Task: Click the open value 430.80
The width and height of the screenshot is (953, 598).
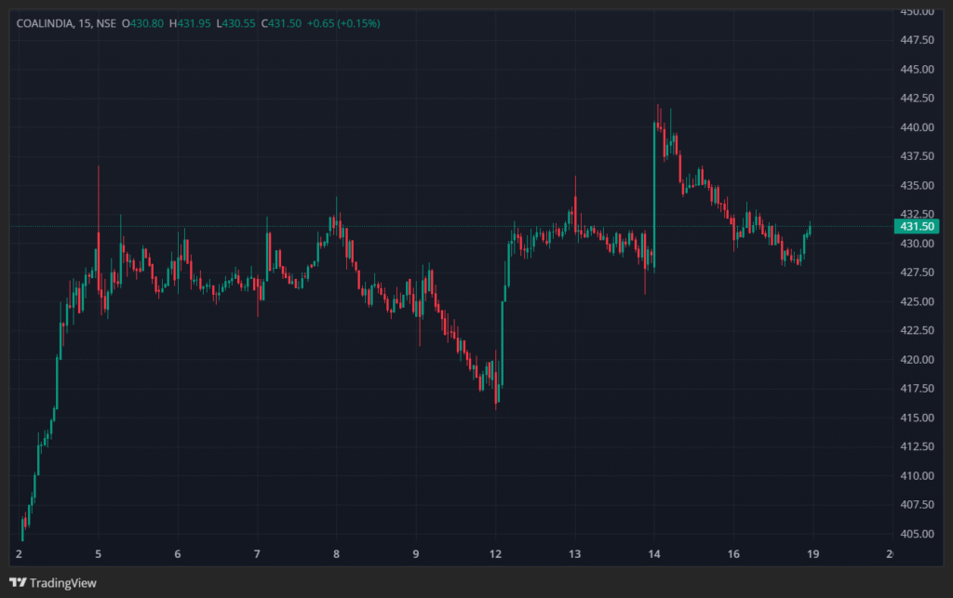Action: [147, 22]
